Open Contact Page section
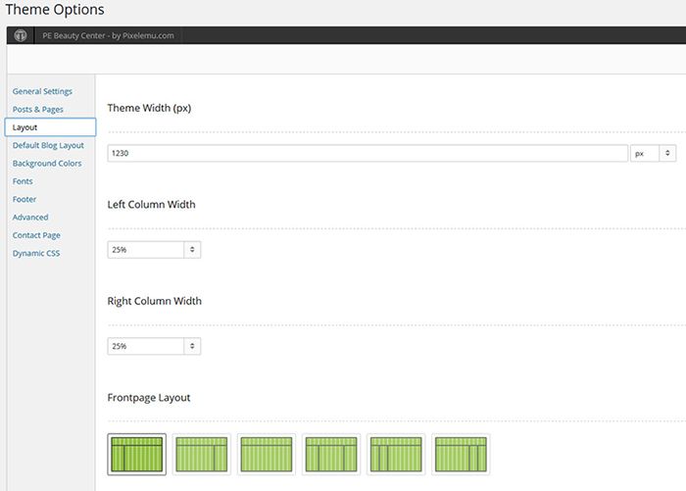 36,235
